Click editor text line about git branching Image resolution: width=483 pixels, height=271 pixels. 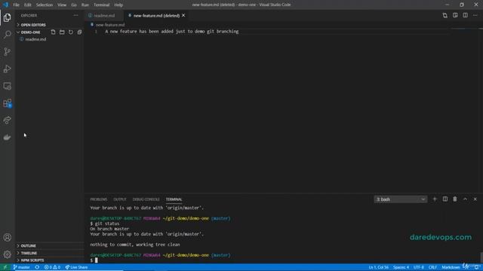click(172, 32)
